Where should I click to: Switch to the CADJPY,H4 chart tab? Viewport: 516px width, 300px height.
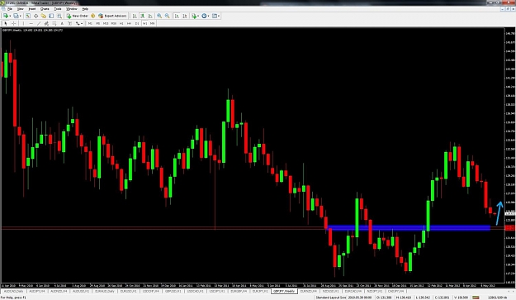click(x=396, y=292)
